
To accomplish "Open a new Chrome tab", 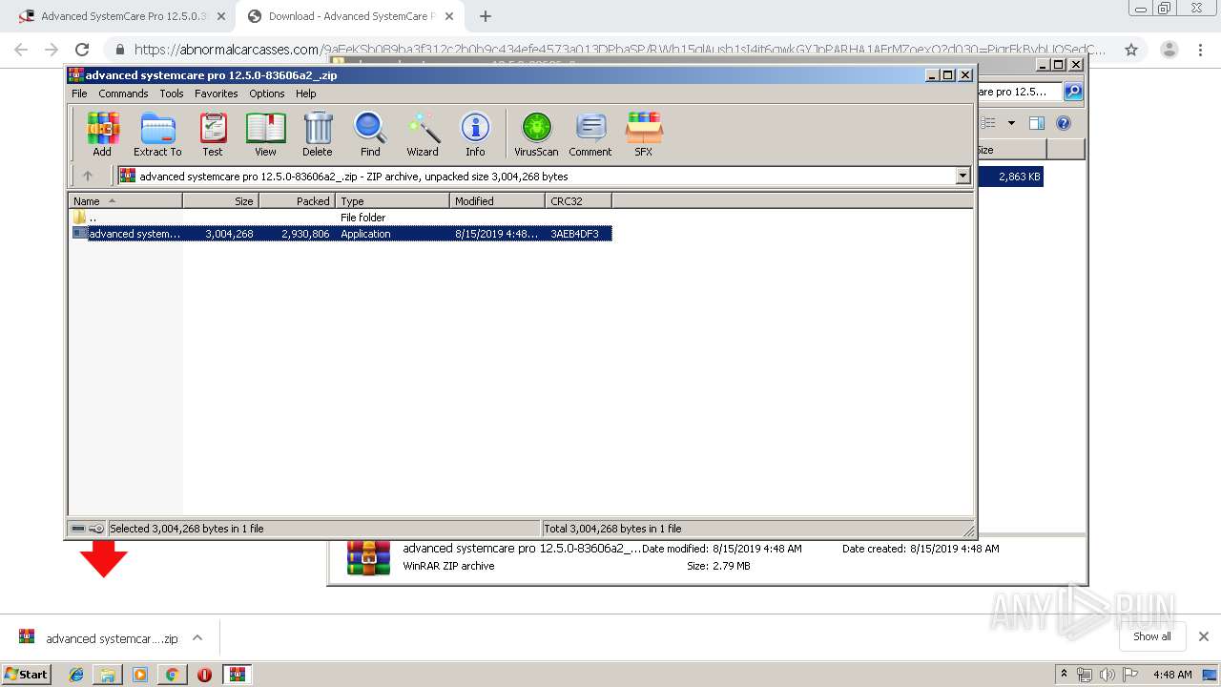I will 486,16.
